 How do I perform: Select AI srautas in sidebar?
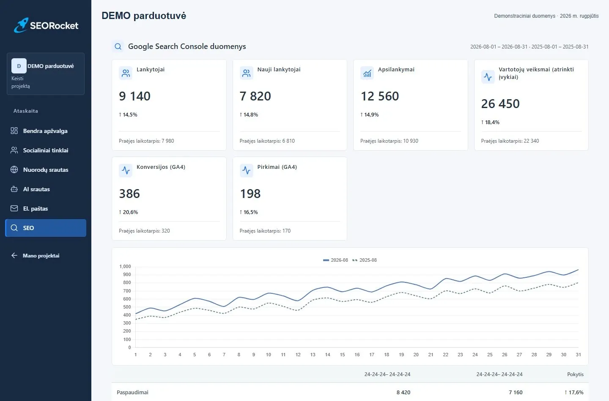tap(46, 189)
